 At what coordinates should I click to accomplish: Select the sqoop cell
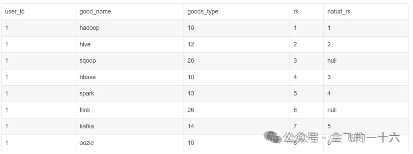coord(88,61)
